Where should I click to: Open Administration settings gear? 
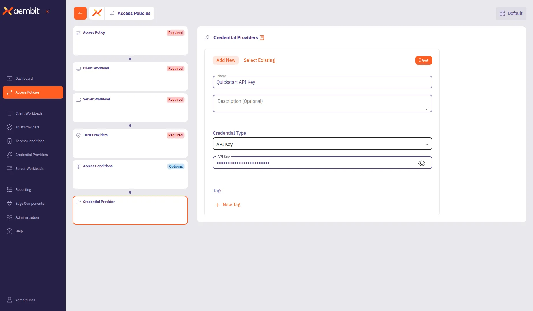pos(9,217)
